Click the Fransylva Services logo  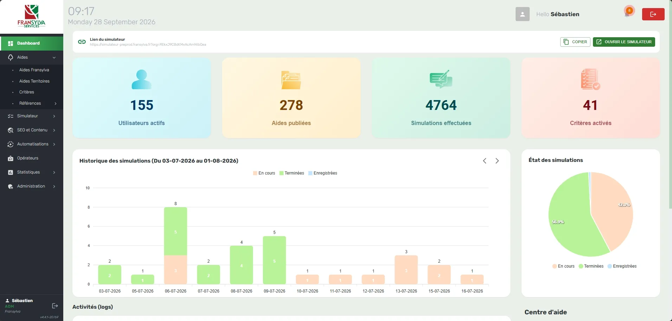31,16
